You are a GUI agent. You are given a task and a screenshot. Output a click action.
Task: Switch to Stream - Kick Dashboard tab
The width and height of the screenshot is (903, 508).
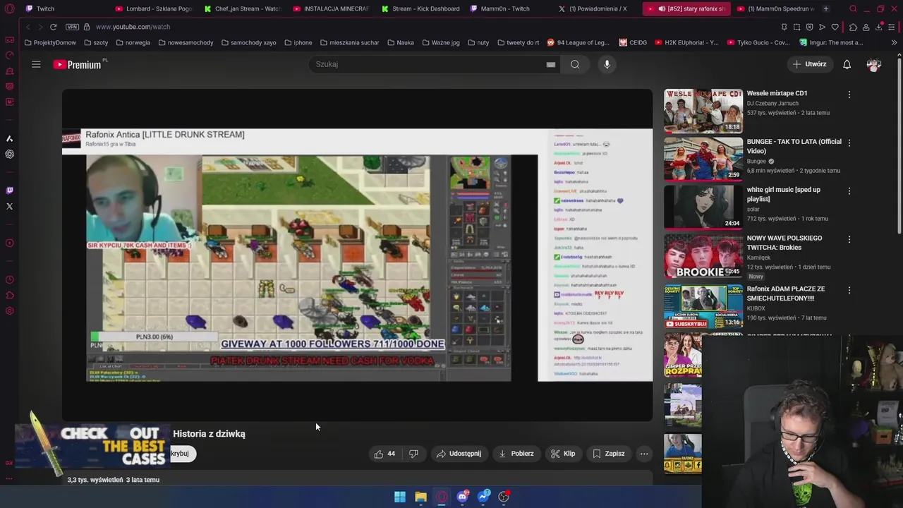pyautogui.click(x=420, y=8)
